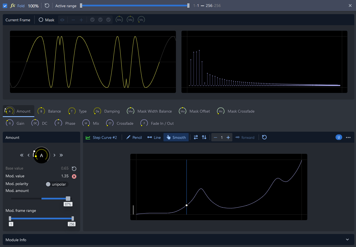The width and height of the screenshot is (356, 247).
Task: Toggle the first mask checkmark circle
Action: (92, 20)
